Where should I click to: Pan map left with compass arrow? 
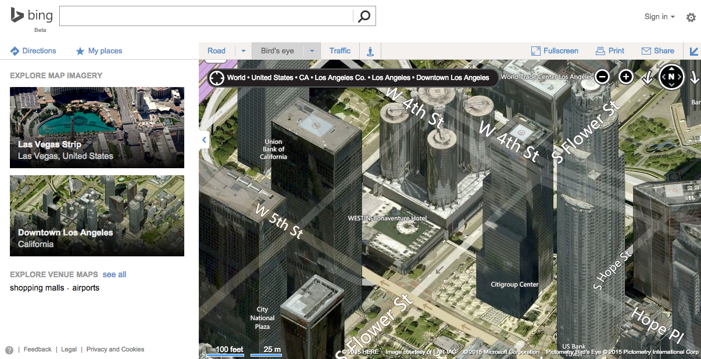(x=663, y=77)
